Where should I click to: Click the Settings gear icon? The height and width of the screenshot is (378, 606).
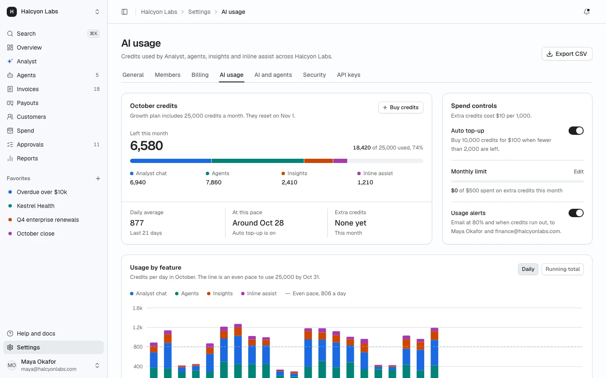pos(10,347)
